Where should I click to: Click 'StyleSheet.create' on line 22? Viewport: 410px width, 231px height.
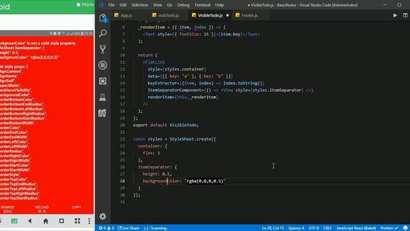[x=190, y=139]
